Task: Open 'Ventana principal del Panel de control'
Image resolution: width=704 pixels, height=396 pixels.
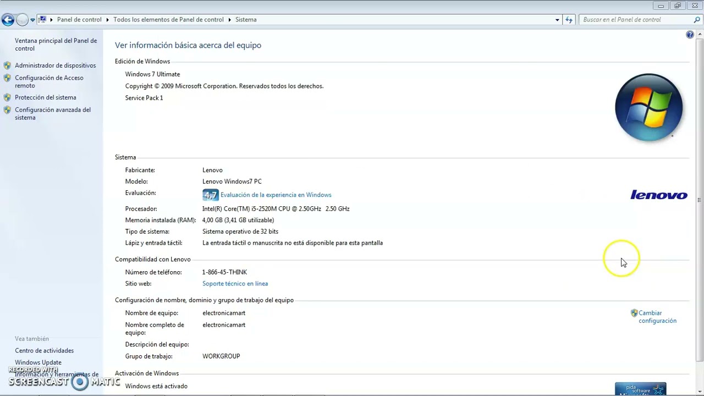Action: [56, 45]
